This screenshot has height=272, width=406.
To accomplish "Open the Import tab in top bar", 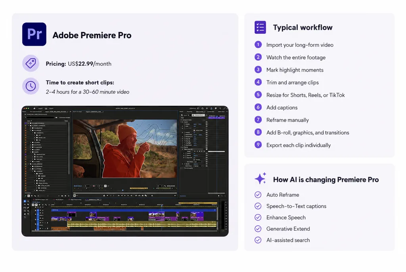I will (40, 109).
